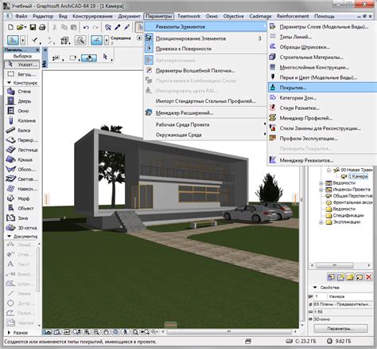Expand the Индексы Проекта tree node
The image size is (377, 349).
[x=321, y=190]
